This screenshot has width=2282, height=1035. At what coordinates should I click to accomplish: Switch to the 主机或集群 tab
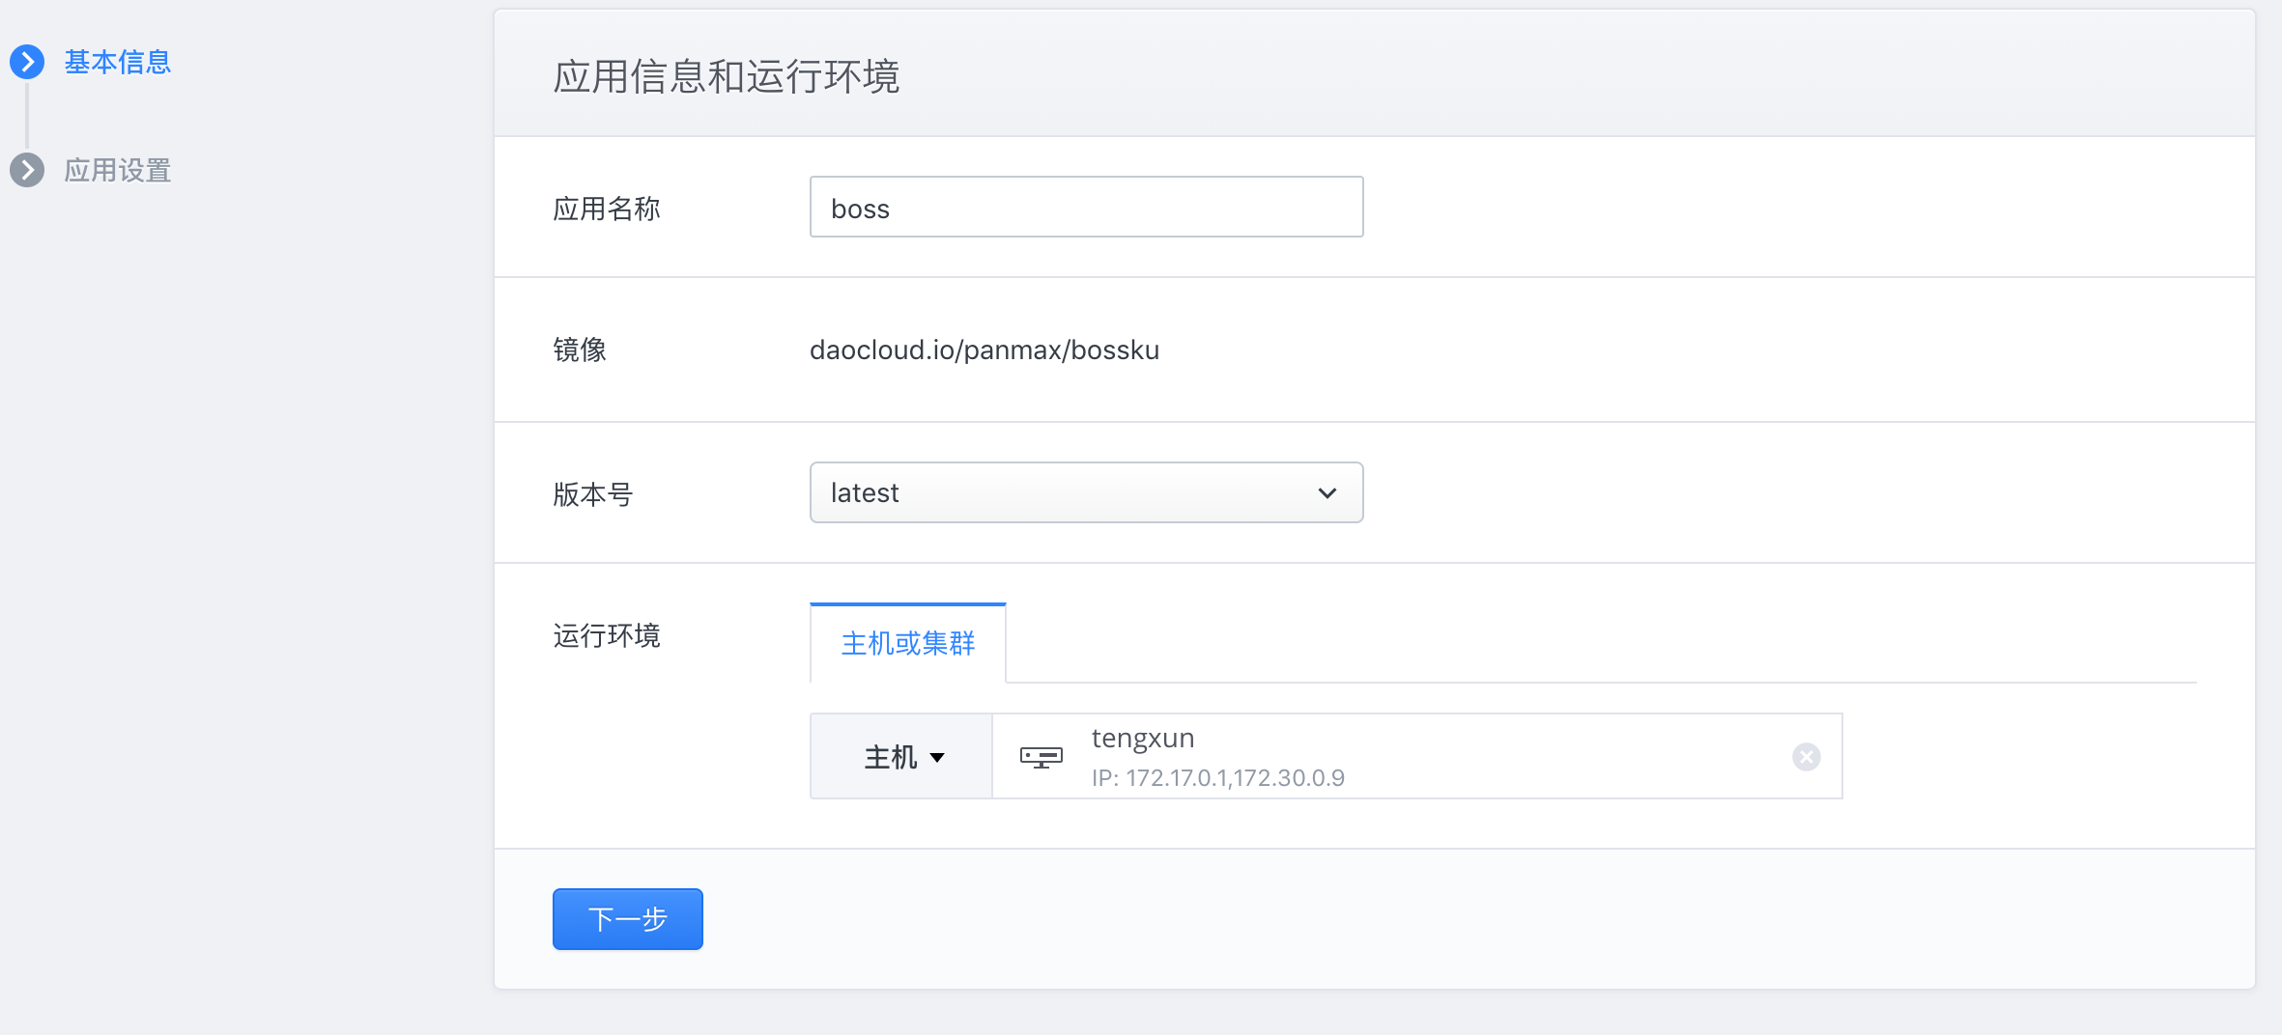click(x=907, y=643)
